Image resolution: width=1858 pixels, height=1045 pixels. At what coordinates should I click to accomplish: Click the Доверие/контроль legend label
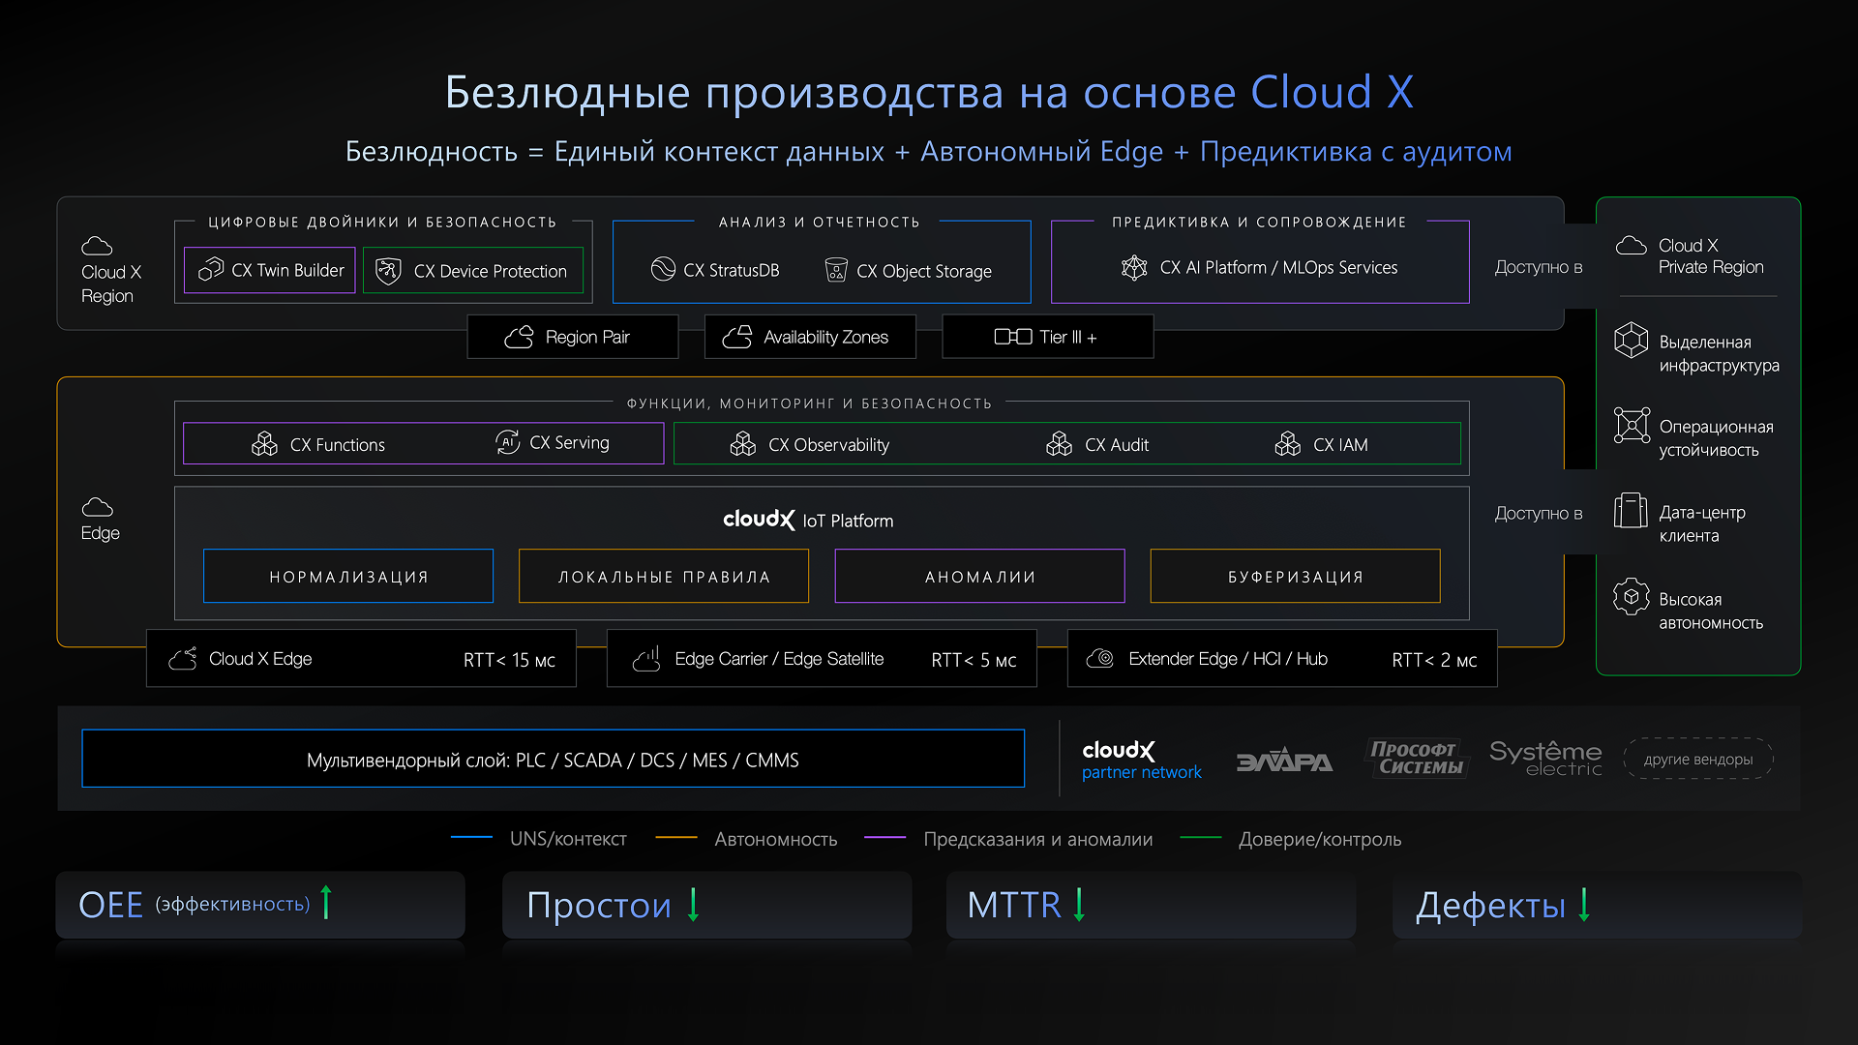1320,839
